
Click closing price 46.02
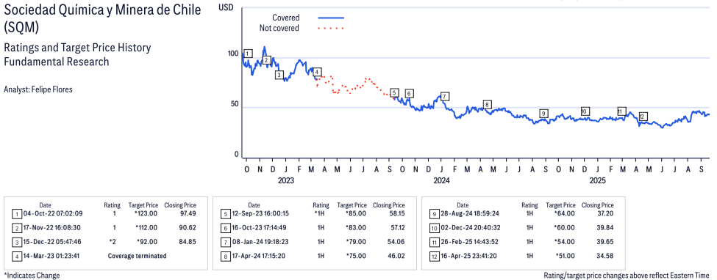point(397,256)
